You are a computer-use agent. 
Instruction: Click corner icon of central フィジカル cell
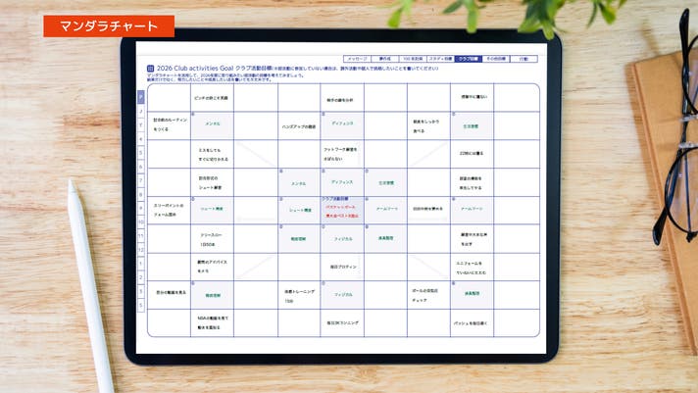(x=324, y=228)
